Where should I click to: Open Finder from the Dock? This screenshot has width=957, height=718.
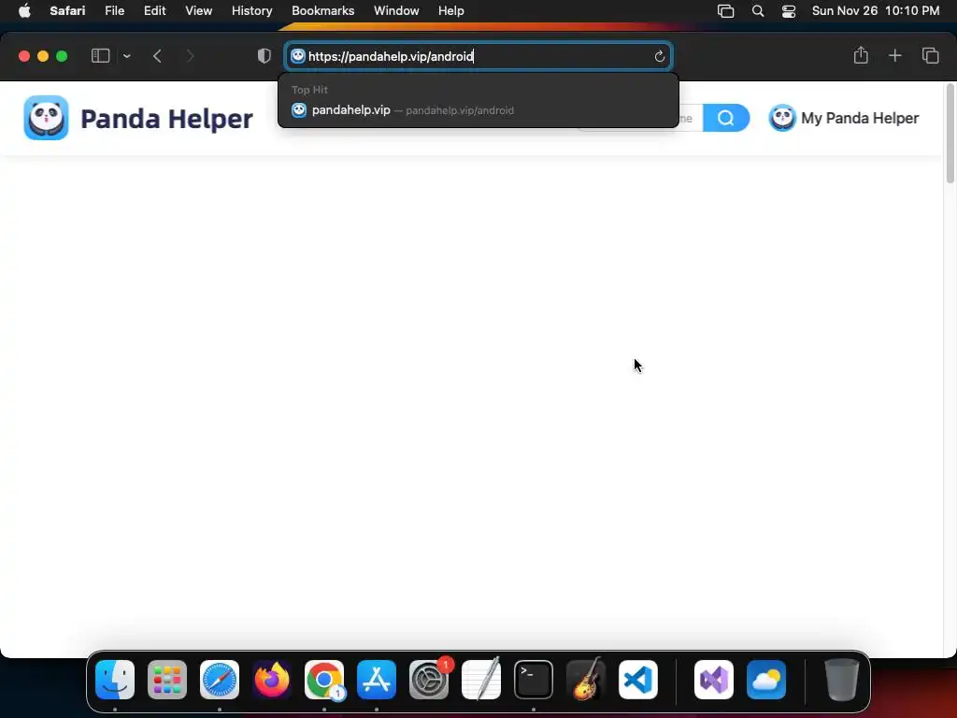click(x=115, y=680)
